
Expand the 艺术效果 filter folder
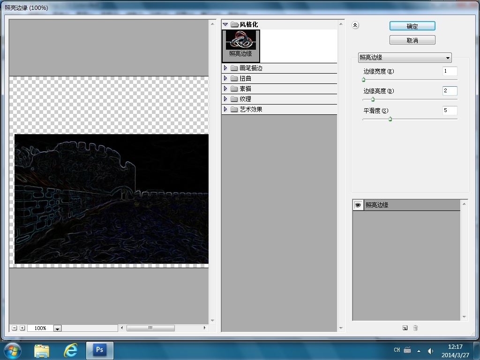225,109
